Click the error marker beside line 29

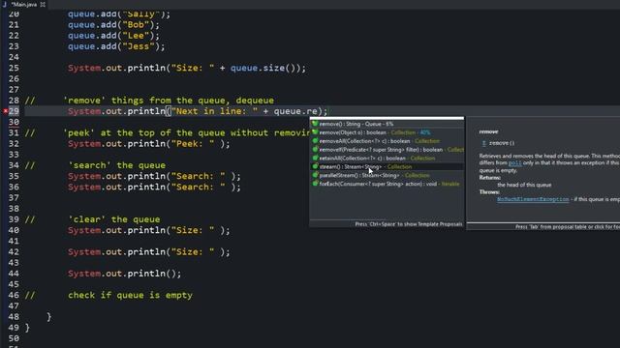[x=5, y=111]
